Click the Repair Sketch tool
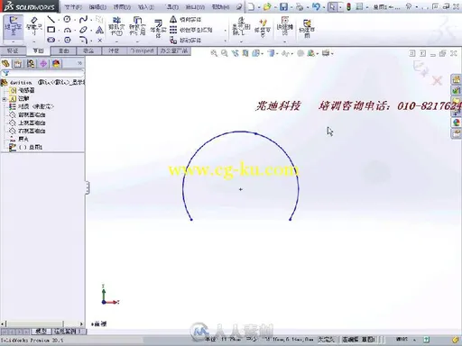 pyautogui.click(x=263, y=28)
